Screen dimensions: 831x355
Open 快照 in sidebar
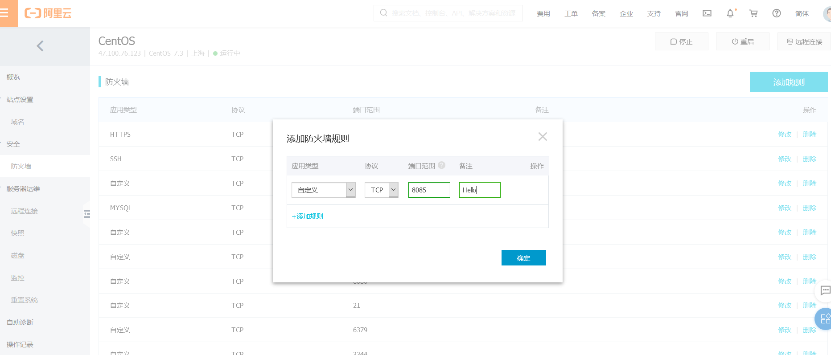[18, 233]
